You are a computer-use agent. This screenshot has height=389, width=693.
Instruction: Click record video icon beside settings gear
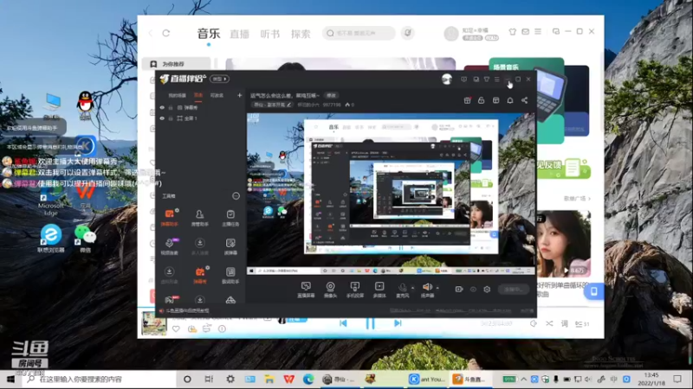459,290
